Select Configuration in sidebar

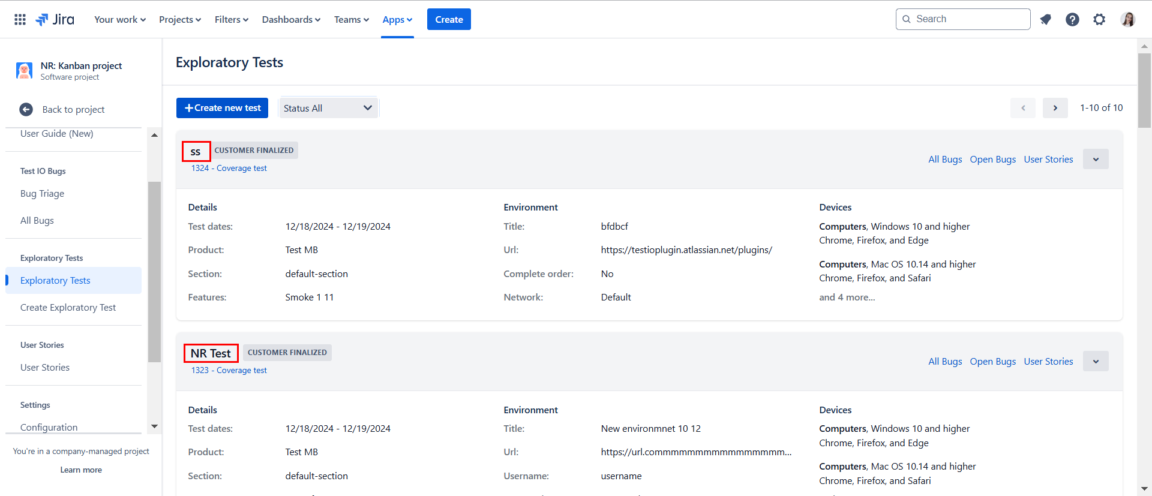[x=49, y=427]
